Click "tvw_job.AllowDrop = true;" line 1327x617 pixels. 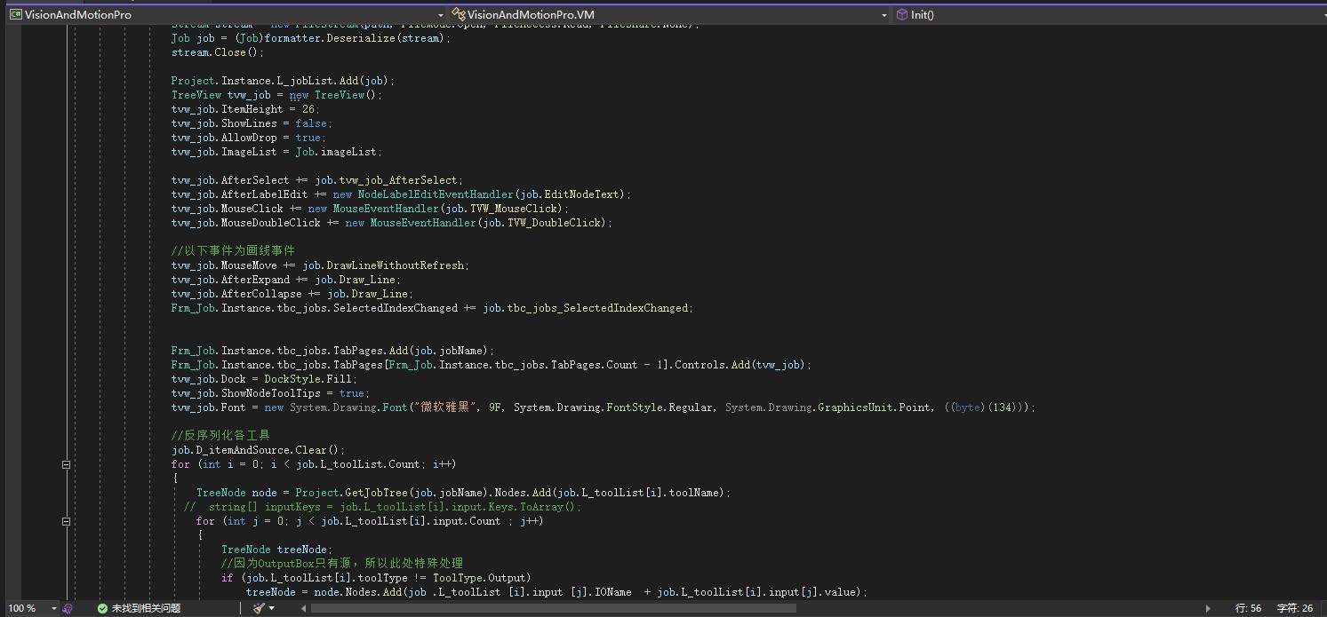(249, 138)
